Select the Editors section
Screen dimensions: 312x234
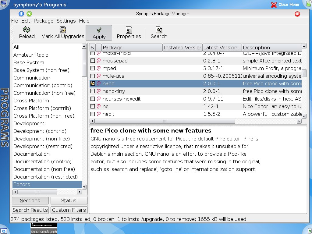[47, 184]
